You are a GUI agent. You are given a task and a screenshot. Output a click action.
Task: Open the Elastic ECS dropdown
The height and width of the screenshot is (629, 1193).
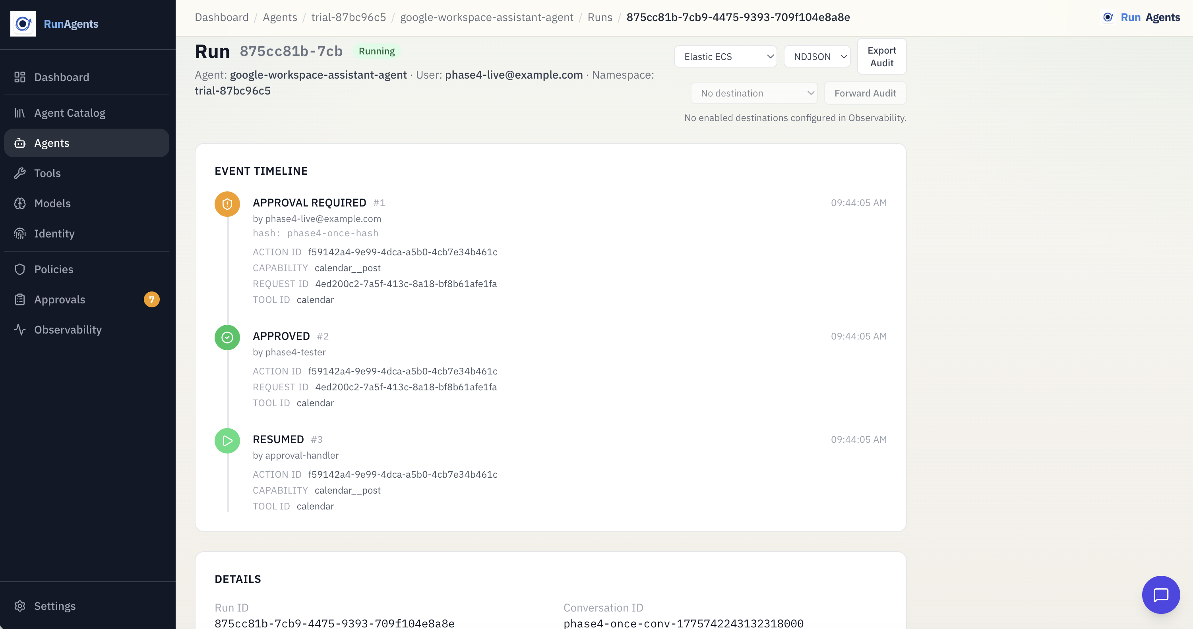click(x=725, y=56)
